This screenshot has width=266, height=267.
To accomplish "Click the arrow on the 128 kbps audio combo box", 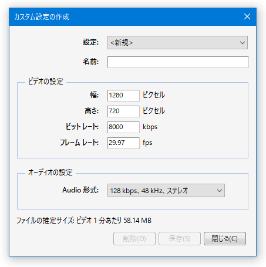I will pyautogui.click(x=220, y=191).
